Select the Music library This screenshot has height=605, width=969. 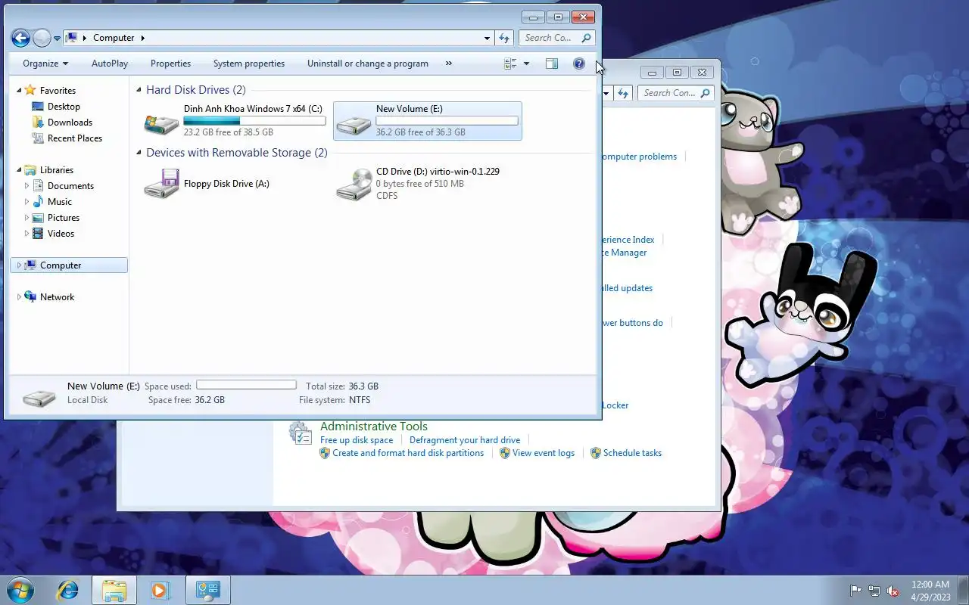point(59,202)
